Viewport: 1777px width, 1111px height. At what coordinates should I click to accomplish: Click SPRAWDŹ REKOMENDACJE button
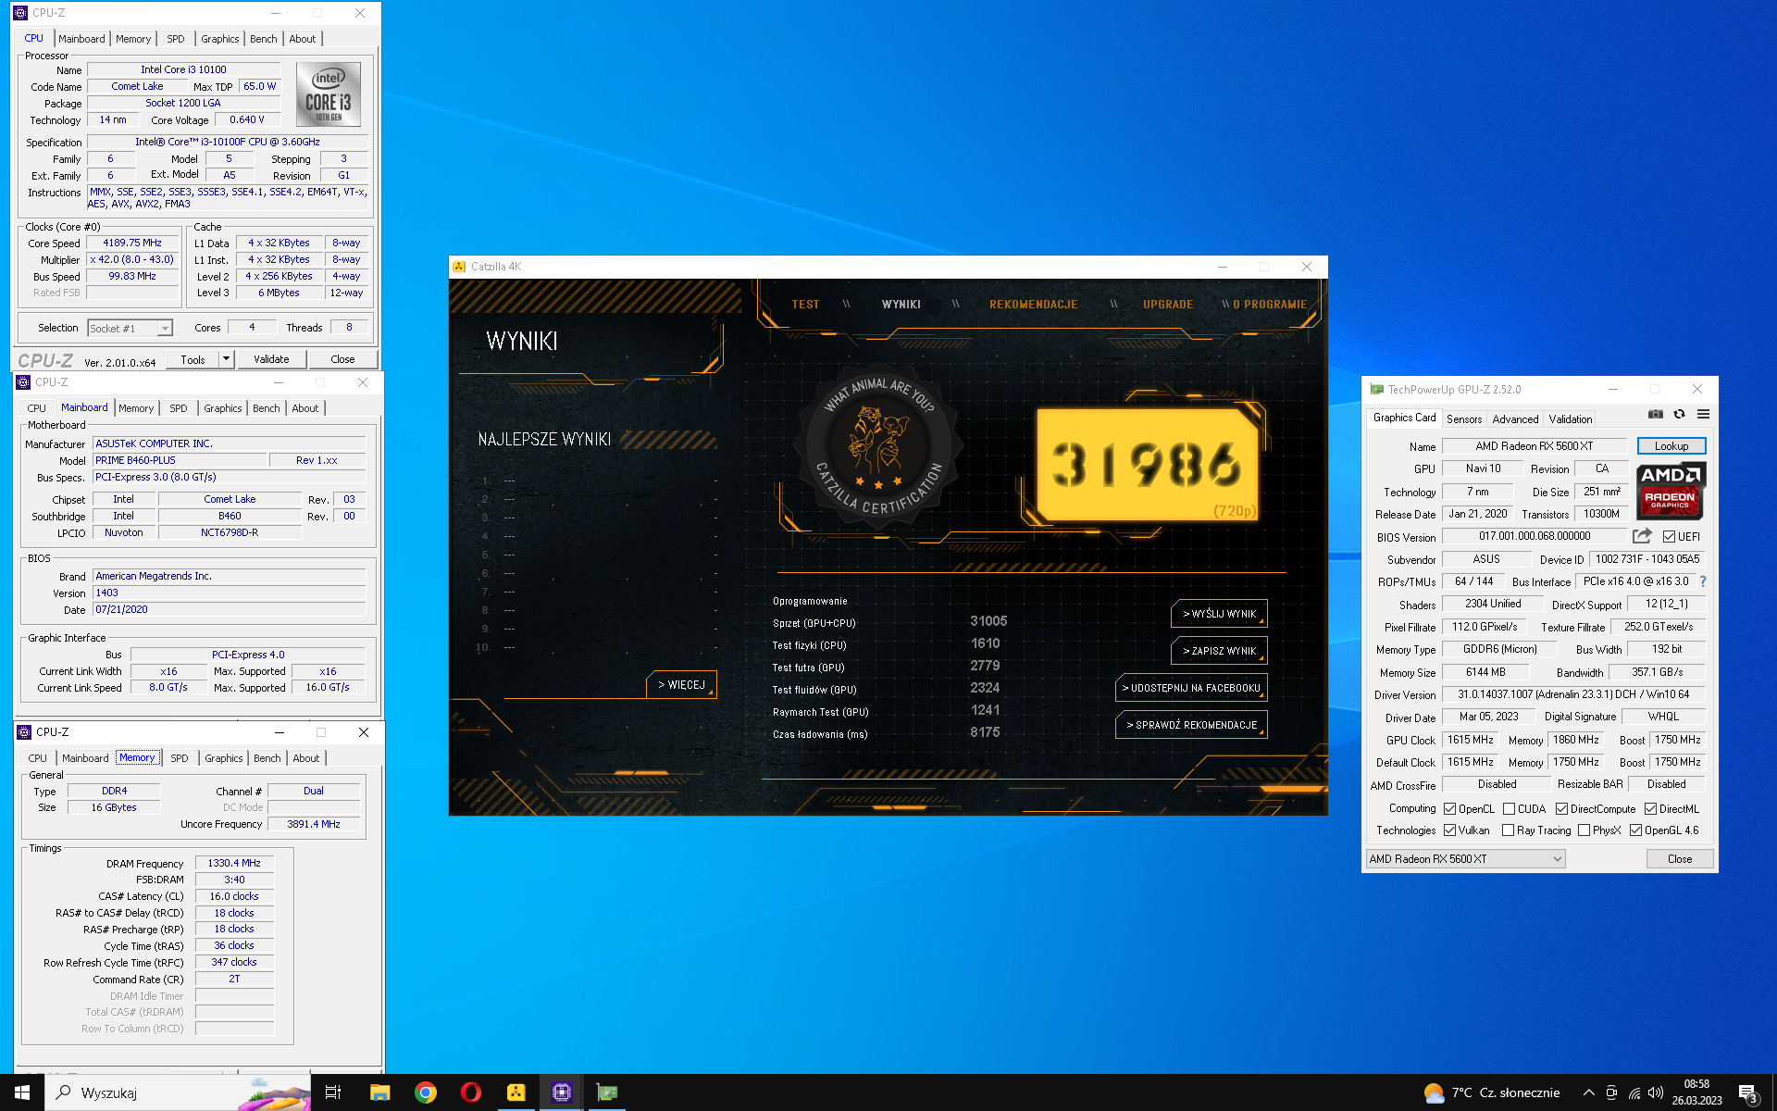coord(1191,725)
